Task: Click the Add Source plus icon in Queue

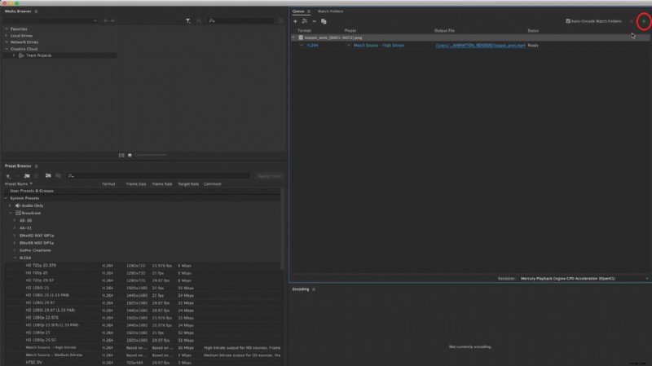Action: [x=295, y=21]
